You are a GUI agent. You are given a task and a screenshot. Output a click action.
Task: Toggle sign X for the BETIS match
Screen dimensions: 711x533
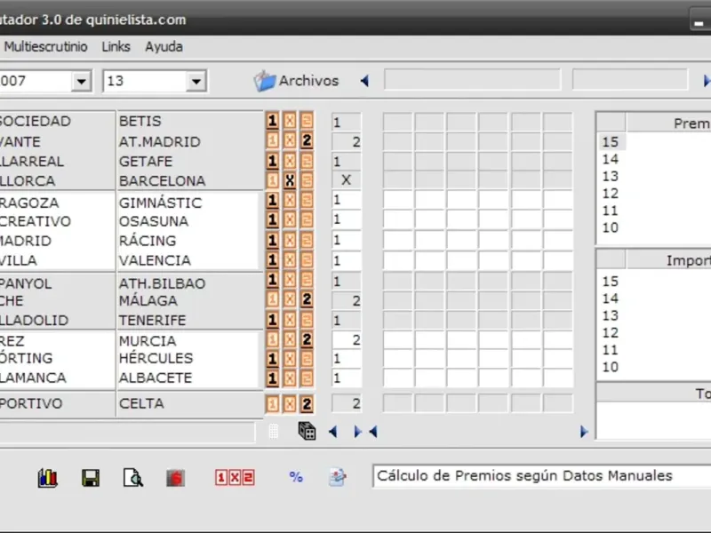[x=290, y=121]
